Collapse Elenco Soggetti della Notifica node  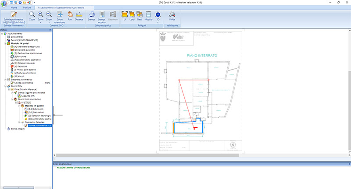pyautogui.click(x=13, y=93)
